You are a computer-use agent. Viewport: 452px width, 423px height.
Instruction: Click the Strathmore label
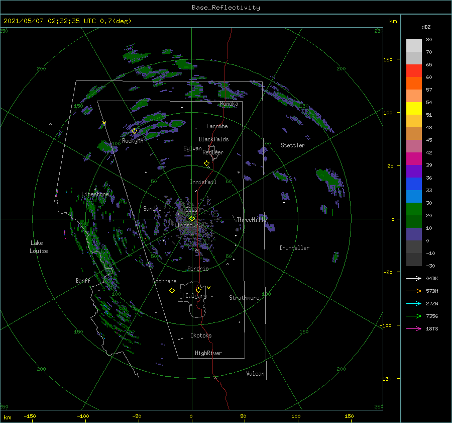coord(244,298)
